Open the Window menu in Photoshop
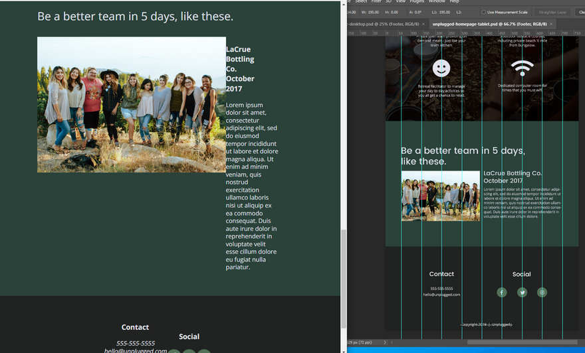Image resolution: width=585 pixels, height=353 pixels. pyautogui.click(x=436, y=2)
